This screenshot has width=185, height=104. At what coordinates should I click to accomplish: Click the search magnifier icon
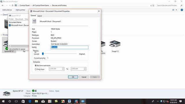182,5
